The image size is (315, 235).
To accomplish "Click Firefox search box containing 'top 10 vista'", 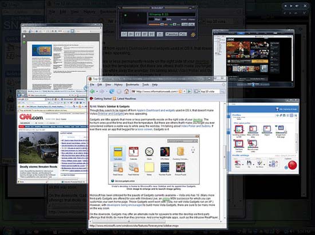I will click(210, 92).
